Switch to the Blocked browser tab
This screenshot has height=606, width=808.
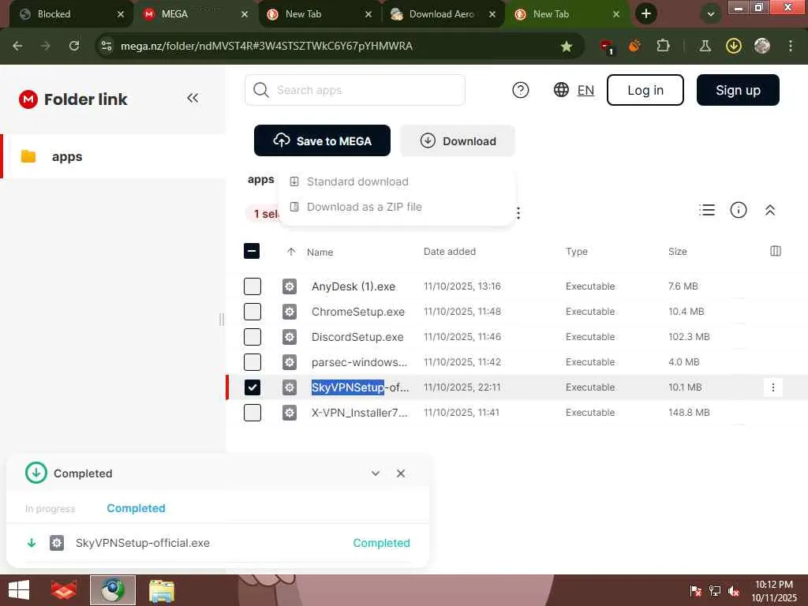pyautogui.click(x=70, y=14)
